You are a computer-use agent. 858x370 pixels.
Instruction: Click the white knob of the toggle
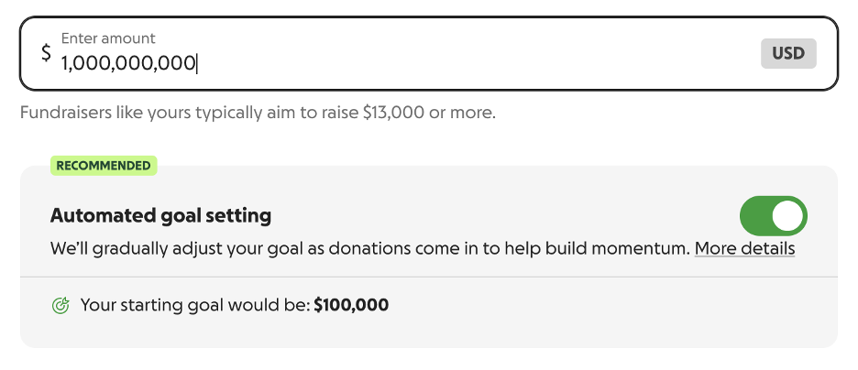click(789, 216)
